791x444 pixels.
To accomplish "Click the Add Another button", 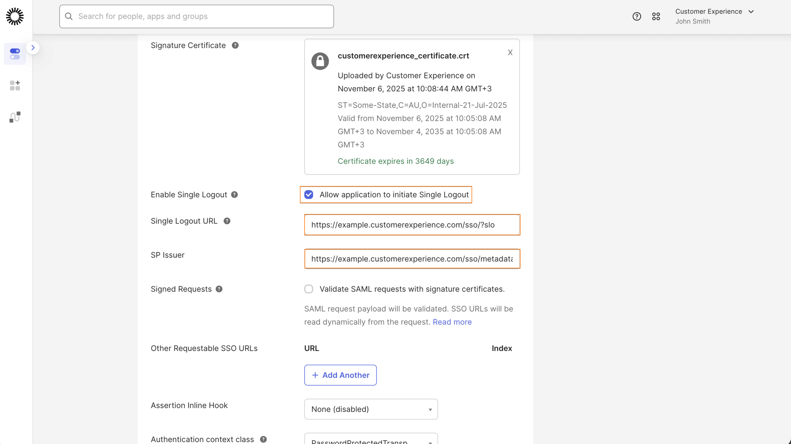I will pyautogui.click(x=340, y=375).
